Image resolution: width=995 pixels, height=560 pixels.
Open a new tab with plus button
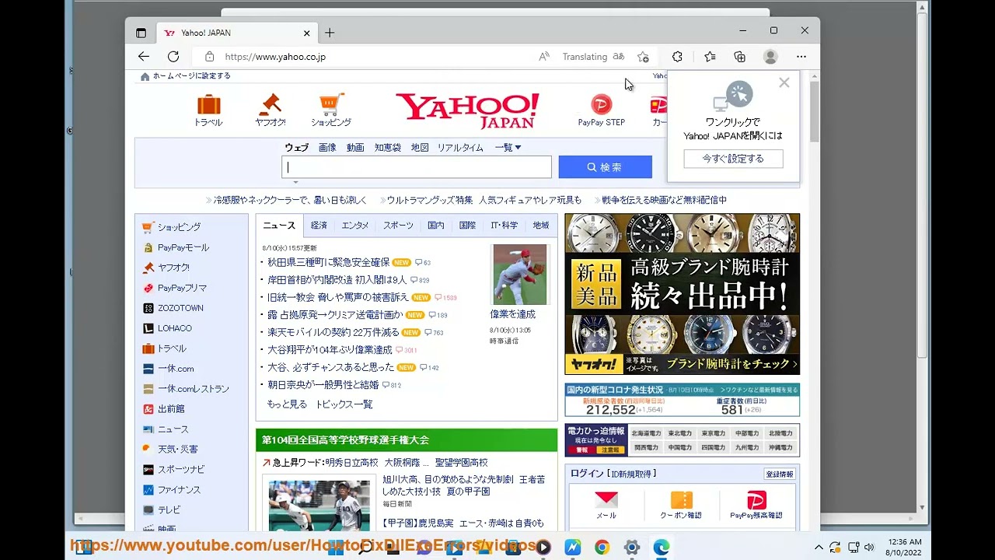(x=330, y=33)
